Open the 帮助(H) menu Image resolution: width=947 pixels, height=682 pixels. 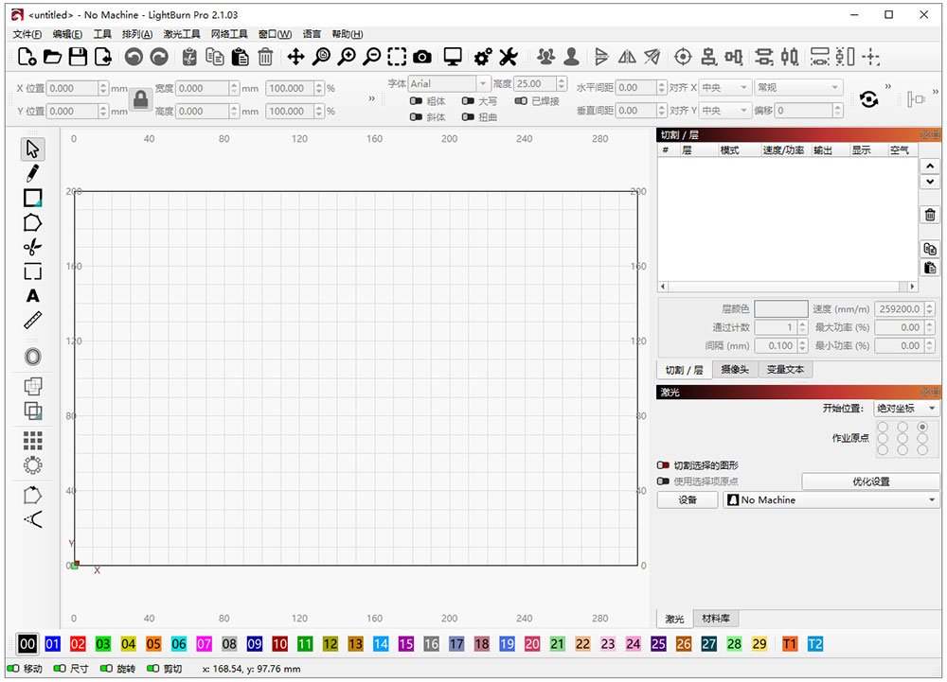tap(348, 34)
